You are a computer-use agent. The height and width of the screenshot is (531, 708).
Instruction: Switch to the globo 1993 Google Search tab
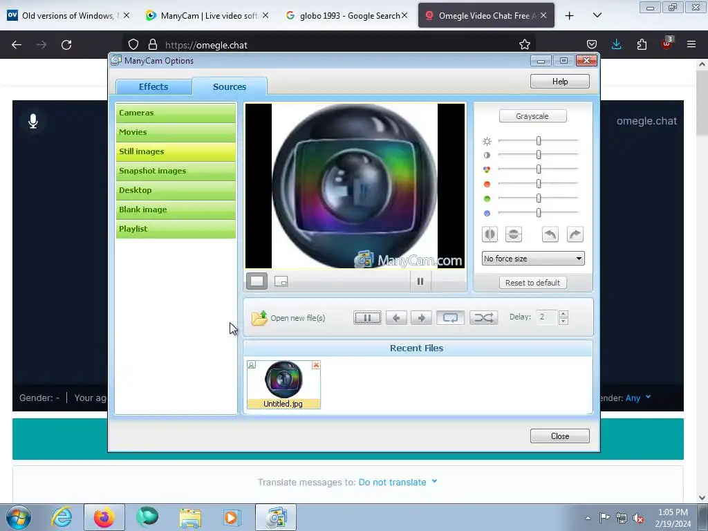pyautogui.click(x=346, y=15)
